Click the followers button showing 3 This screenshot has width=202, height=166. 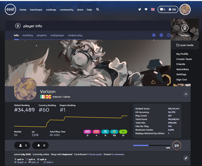tap(22, 145)
